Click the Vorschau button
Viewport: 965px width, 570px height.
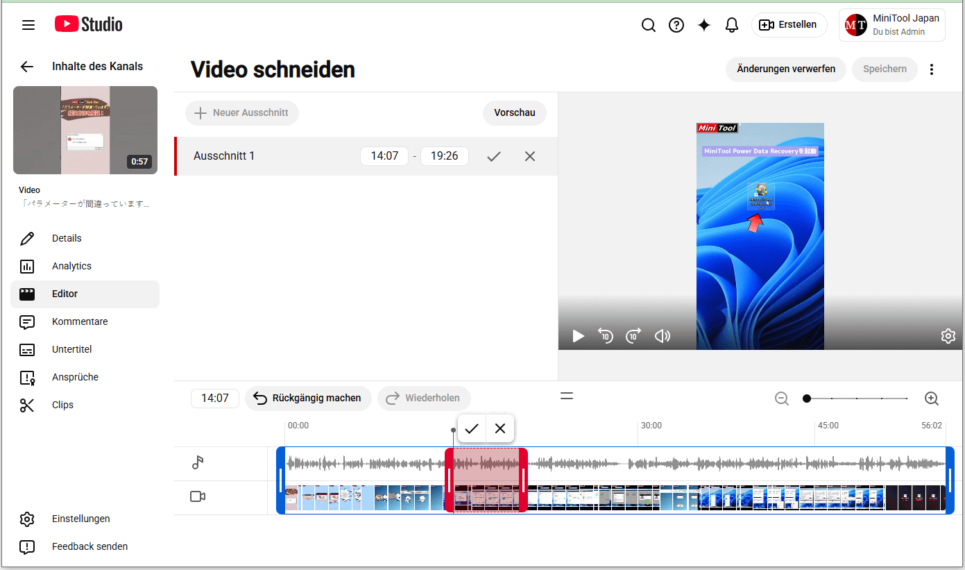[x=515, y=112]
